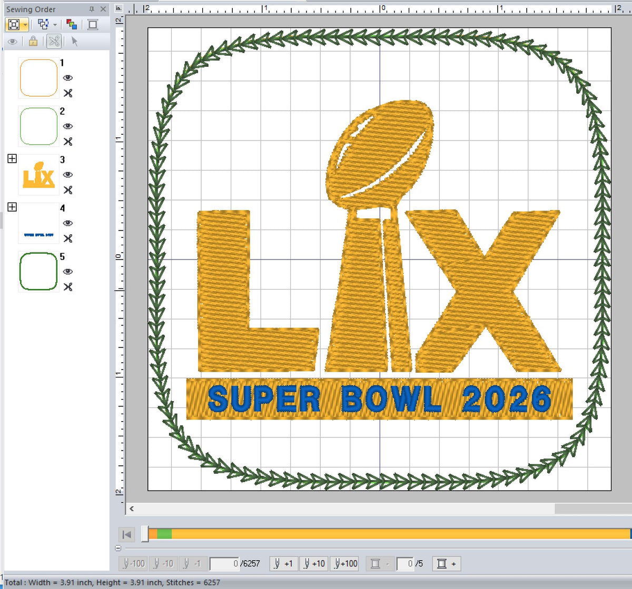Viewport: 632px width, 589px height.
Task: Expand segment 3 in the Sewing Order list
Action: click(x=11, y=157)
